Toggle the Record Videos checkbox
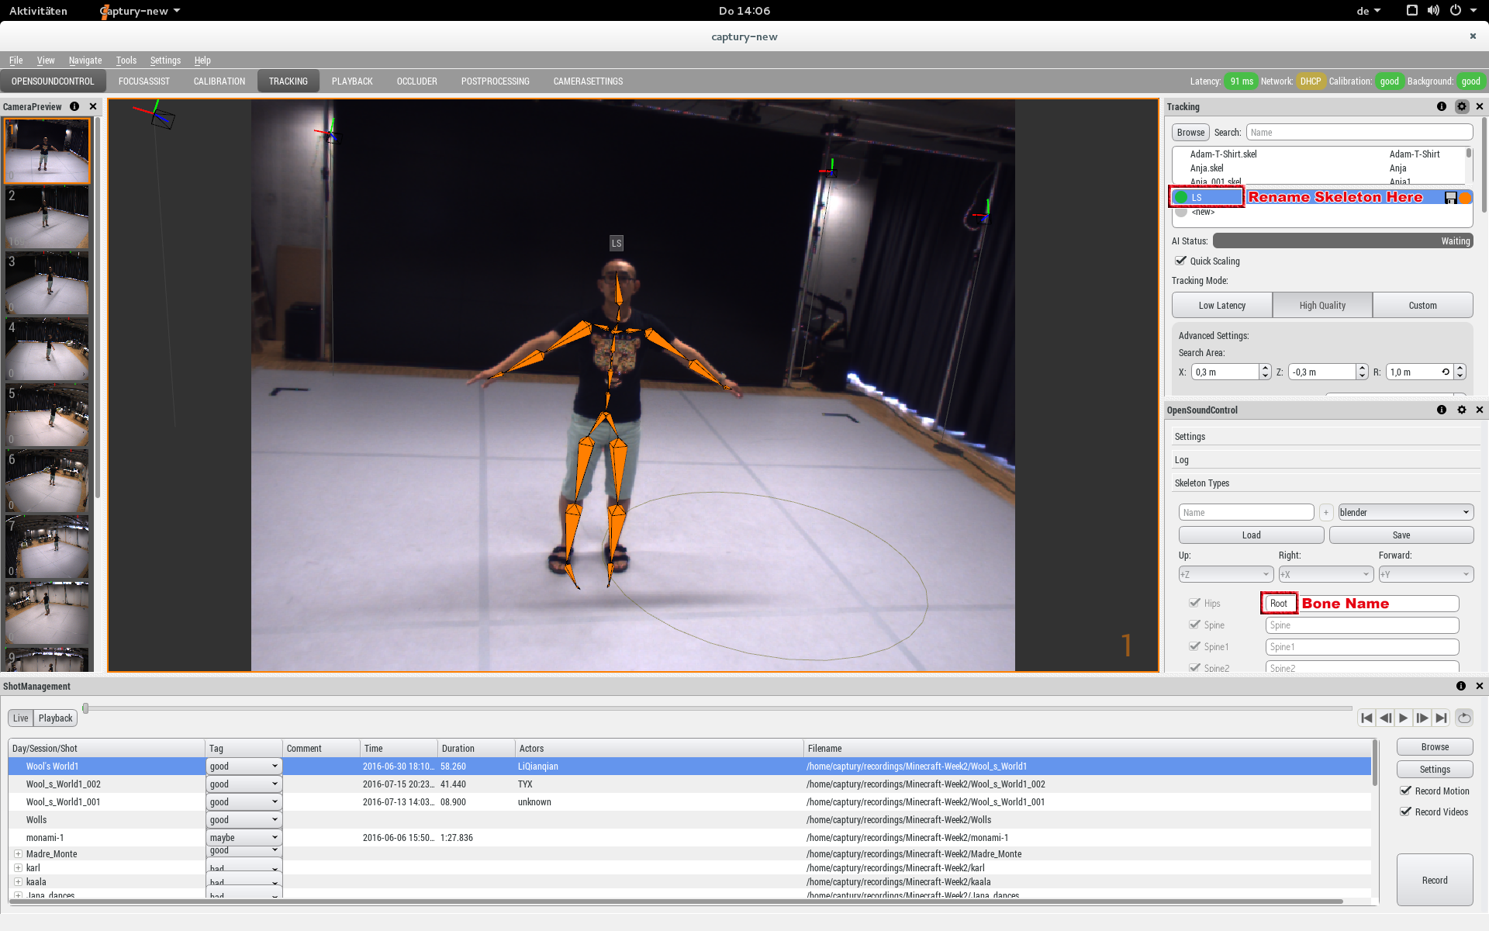The image size is (1489, 931). [x=1405, y=812]
